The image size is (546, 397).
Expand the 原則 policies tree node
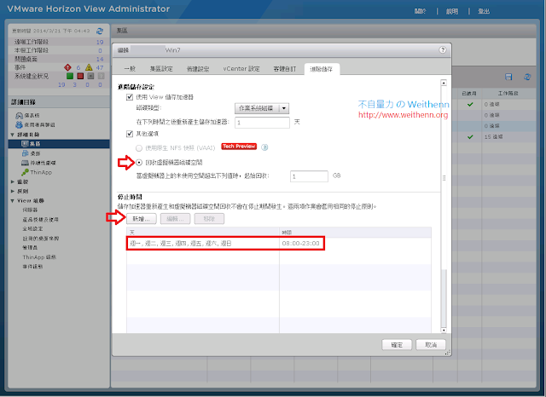click(13, 191)
